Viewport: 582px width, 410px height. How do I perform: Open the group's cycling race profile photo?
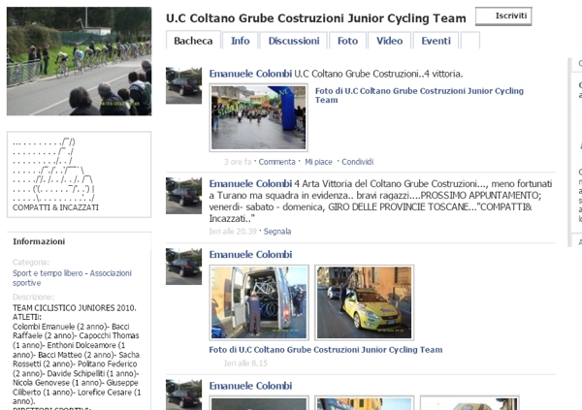80,61
